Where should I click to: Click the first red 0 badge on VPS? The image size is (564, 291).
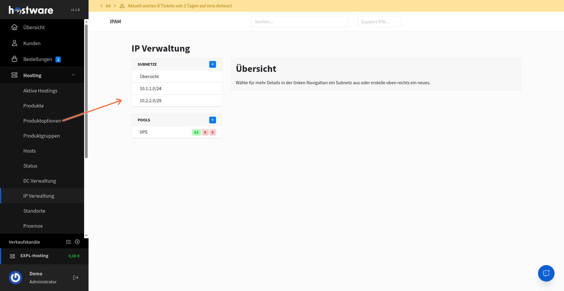coord(205,133)
